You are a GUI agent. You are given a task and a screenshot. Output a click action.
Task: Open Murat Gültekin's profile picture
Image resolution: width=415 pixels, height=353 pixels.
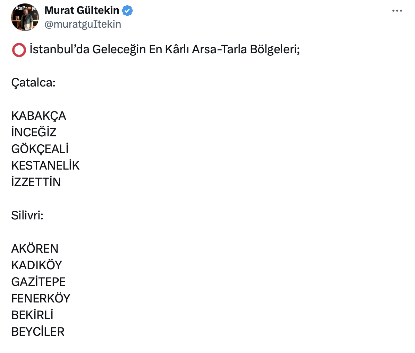[x=25, y=17]
